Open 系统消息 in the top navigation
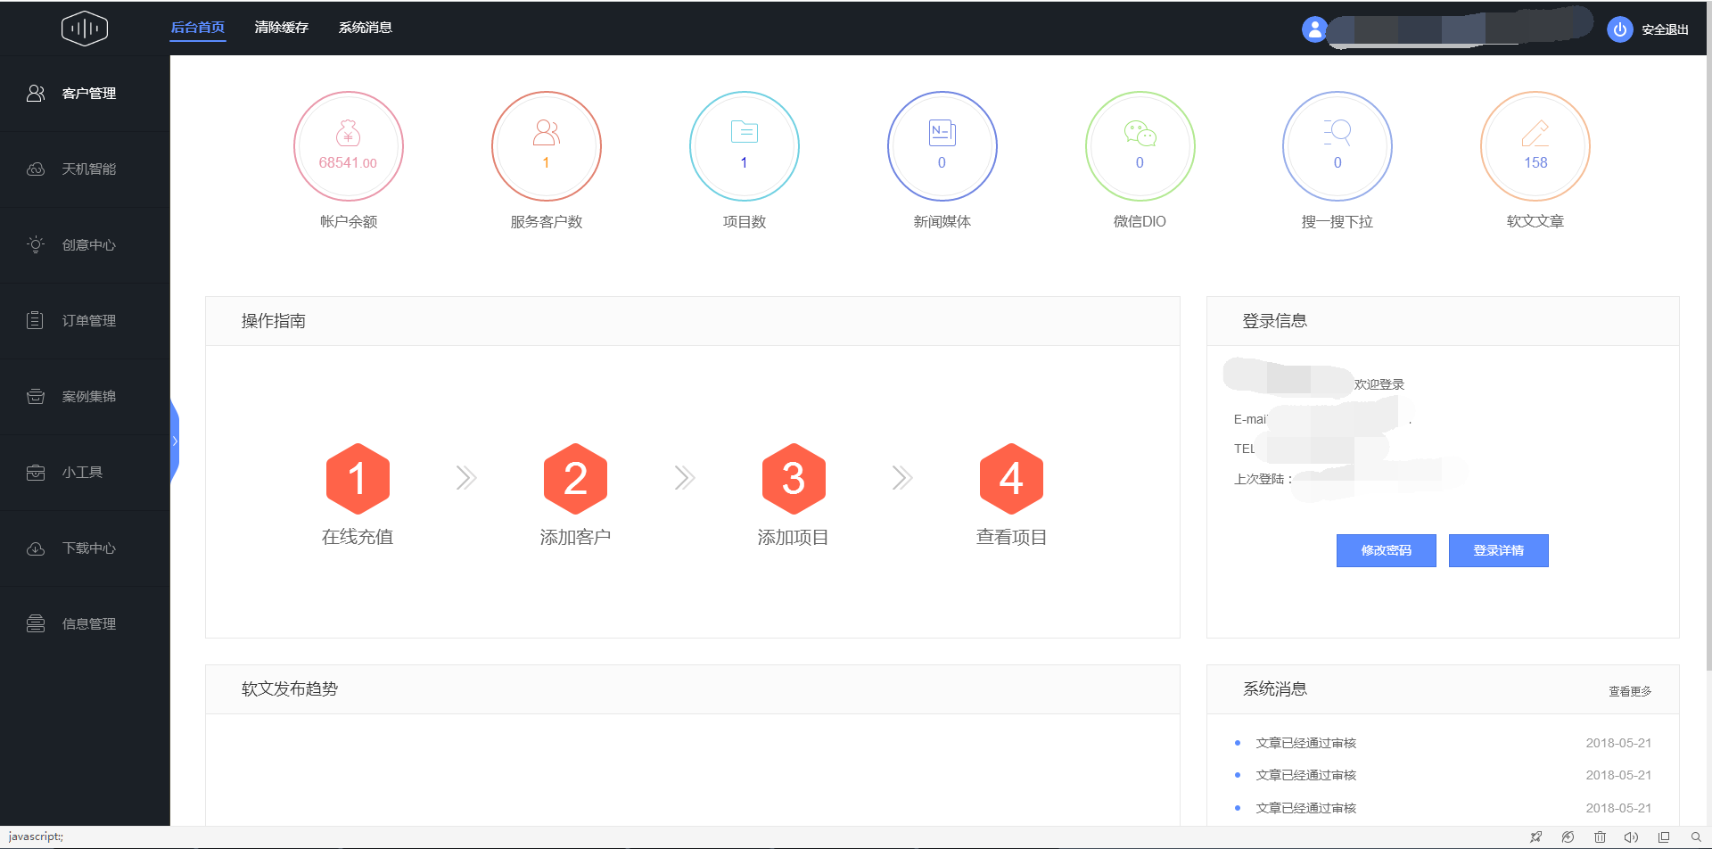The image size is (1712, 849). pos(366,28)
